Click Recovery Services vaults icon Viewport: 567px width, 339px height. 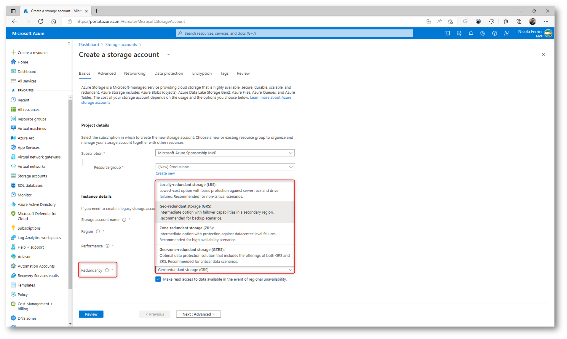pos(13,275)
